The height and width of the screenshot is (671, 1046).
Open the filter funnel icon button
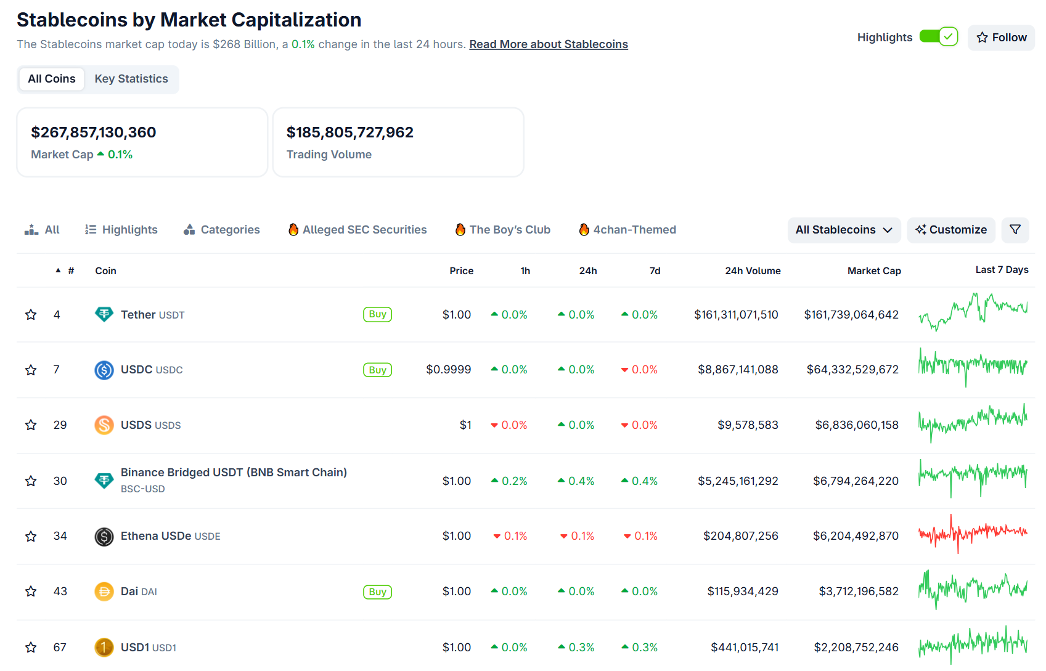(1015, 230)
